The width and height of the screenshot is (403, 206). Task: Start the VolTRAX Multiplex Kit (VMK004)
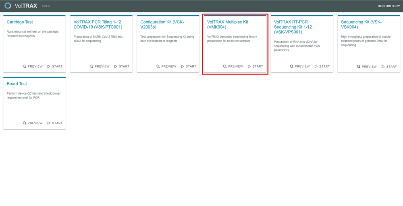tap(255, 66)
